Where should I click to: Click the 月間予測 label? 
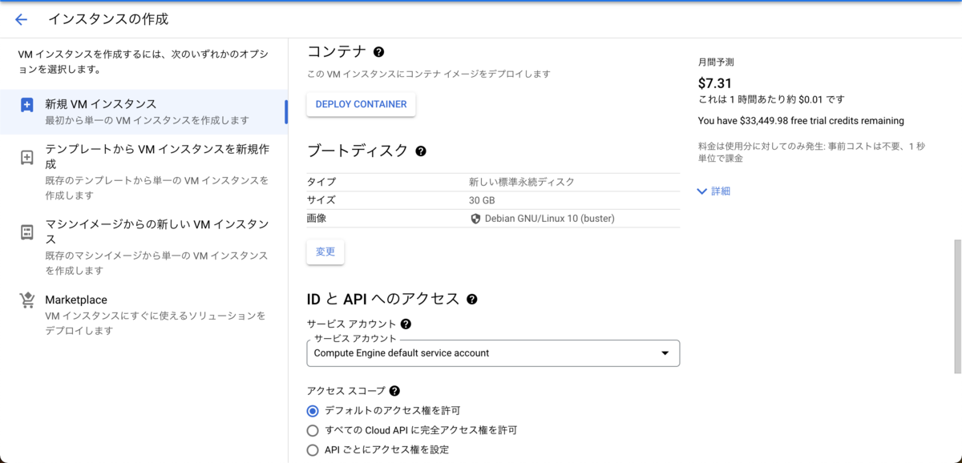(x=716, y=62)
